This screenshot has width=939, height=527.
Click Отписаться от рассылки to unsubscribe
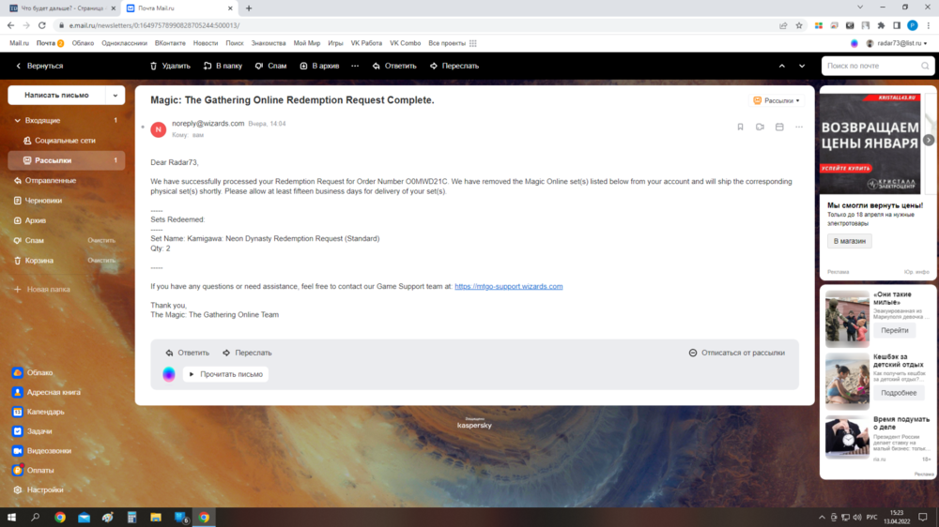point(736,353)
